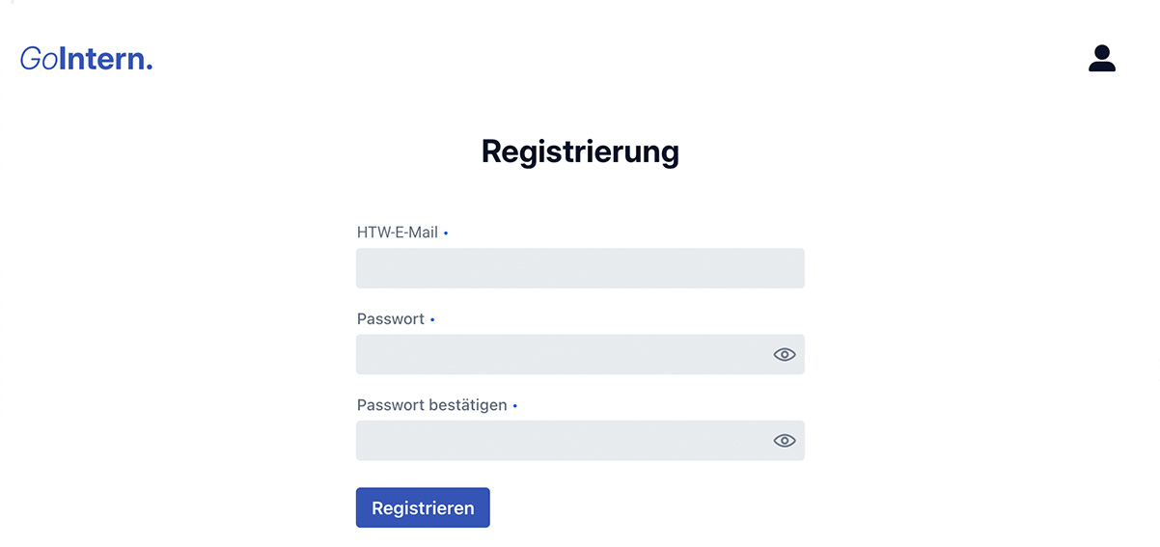This screenshot has width=1160, height=547.
Task: Click the "bestätigen" word in the label
Action: pos(468,405)
